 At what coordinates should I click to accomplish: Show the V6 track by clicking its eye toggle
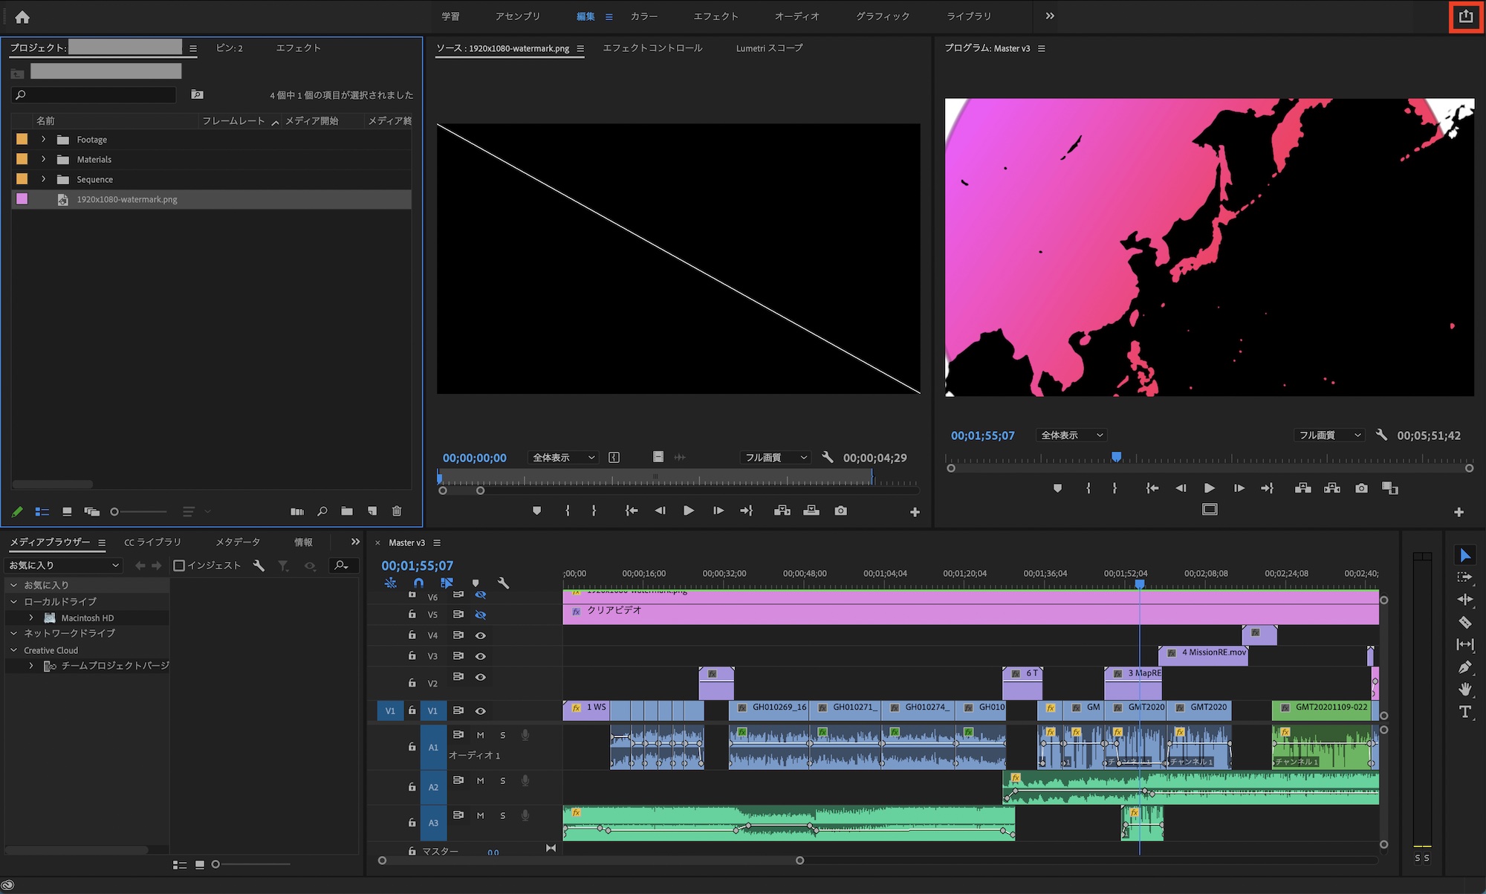pyautogui.click(x=481, y=595)
